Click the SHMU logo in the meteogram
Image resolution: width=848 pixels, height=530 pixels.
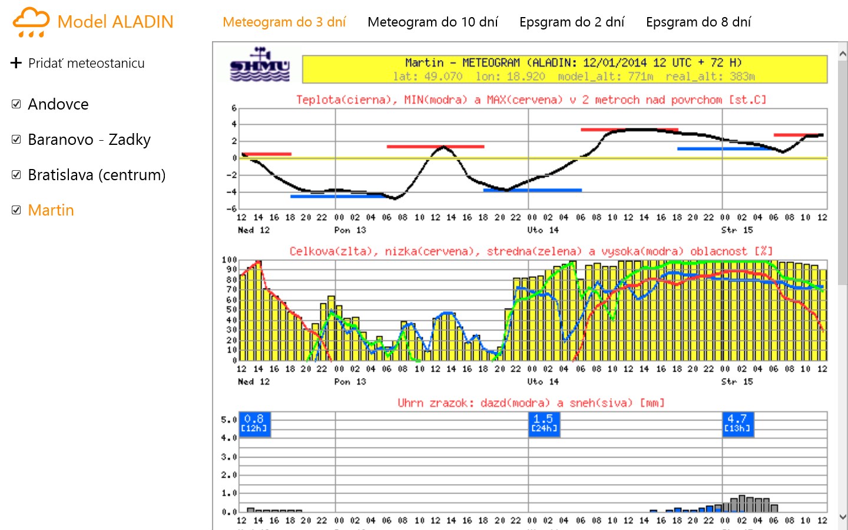click(x=260, y=65)
